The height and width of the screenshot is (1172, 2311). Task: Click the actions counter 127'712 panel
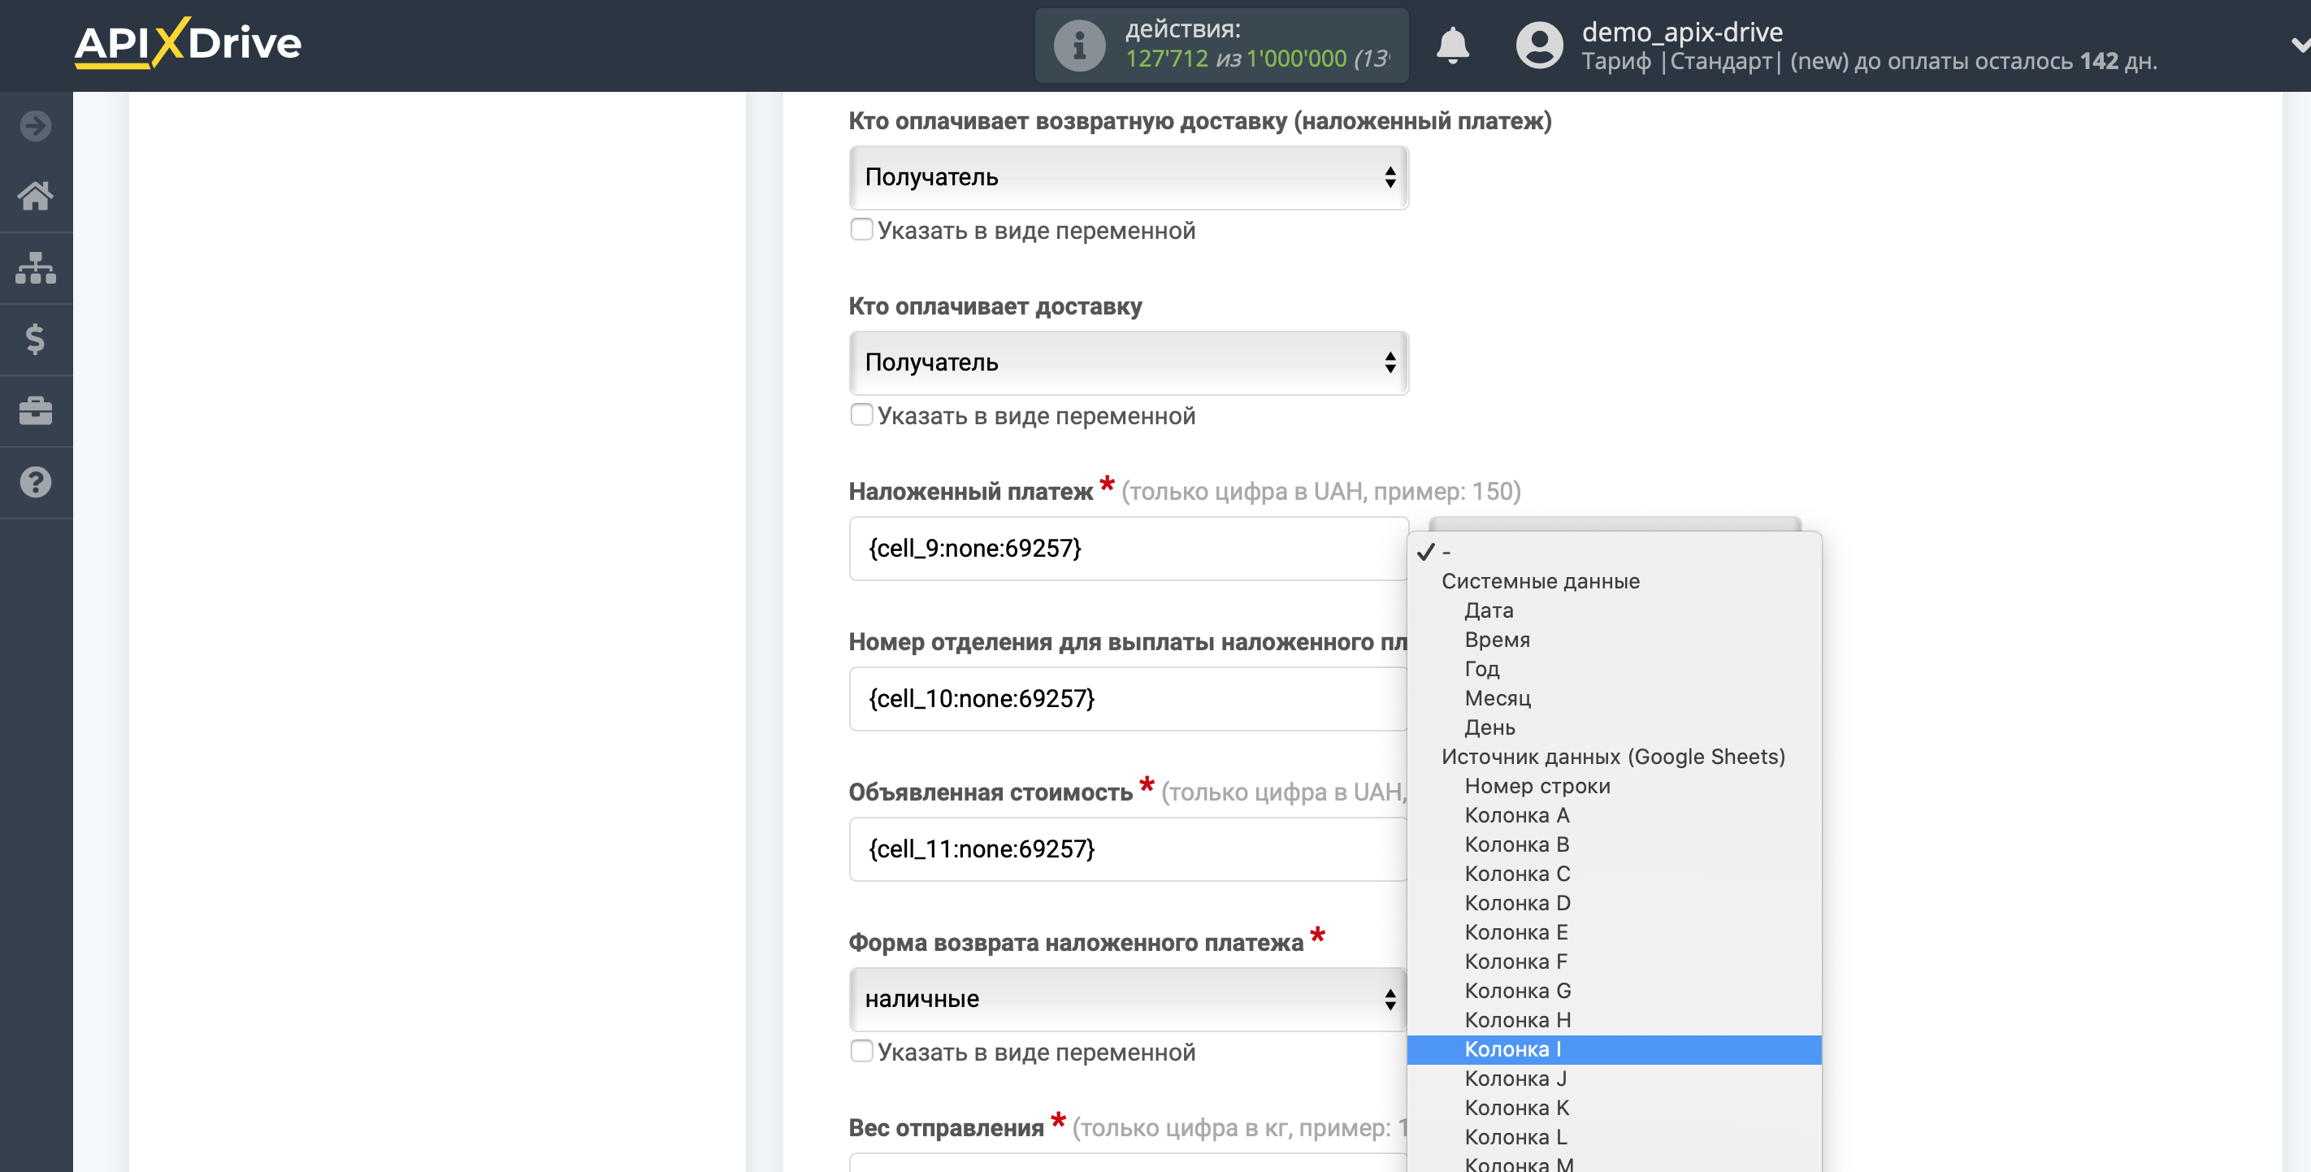(1221, 45)
